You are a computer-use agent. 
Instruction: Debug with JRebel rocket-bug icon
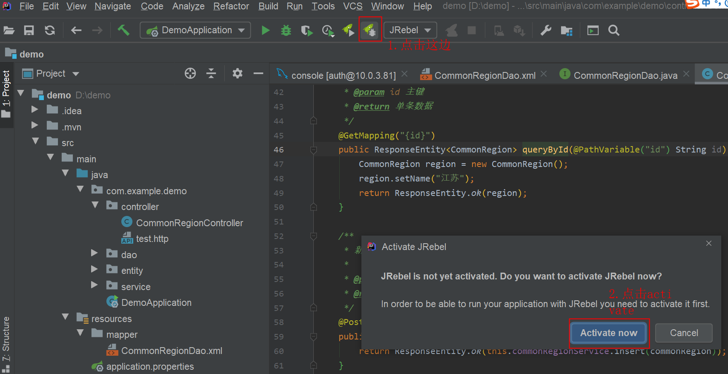[x=370, y=30]
